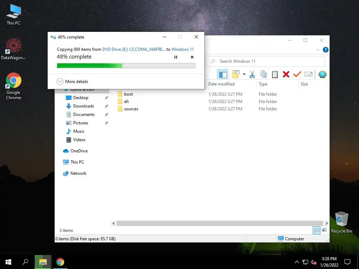
Task: Open the Classic Shell settings shell icon
Action: click(323, 74)
